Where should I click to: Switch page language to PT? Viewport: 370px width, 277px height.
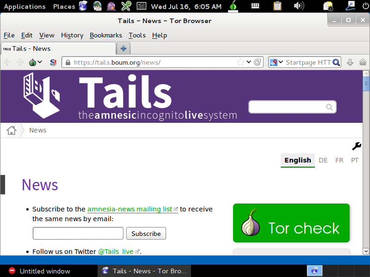point(355,160)
